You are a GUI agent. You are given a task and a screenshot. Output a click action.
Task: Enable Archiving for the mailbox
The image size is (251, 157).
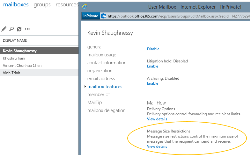152,83
